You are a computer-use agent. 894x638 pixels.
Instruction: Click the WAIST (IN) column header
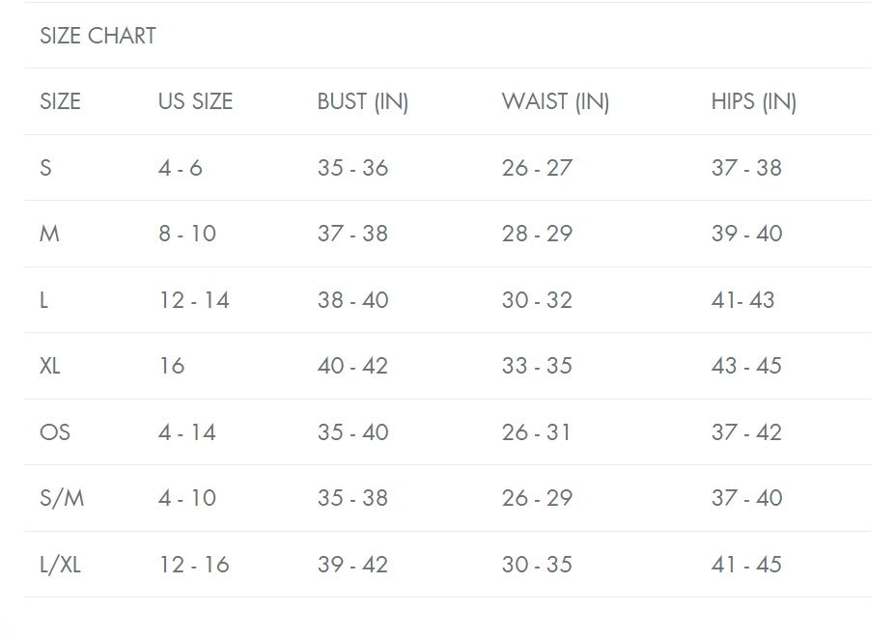click(555, 101)
